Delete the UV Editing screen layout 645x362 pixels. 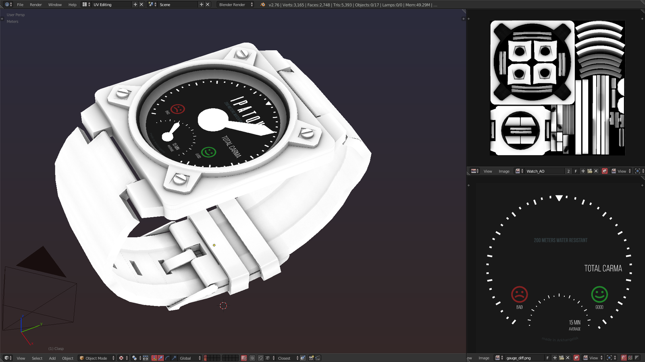[141, 5]
